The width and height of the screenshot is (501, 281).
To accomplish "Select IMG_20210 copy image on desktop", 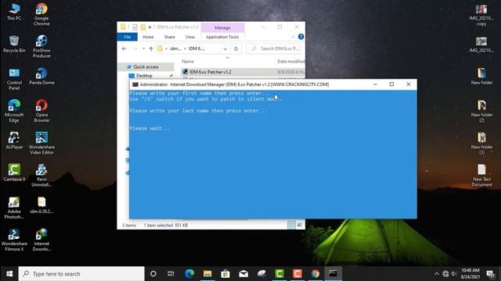I will tap(481, 15).
